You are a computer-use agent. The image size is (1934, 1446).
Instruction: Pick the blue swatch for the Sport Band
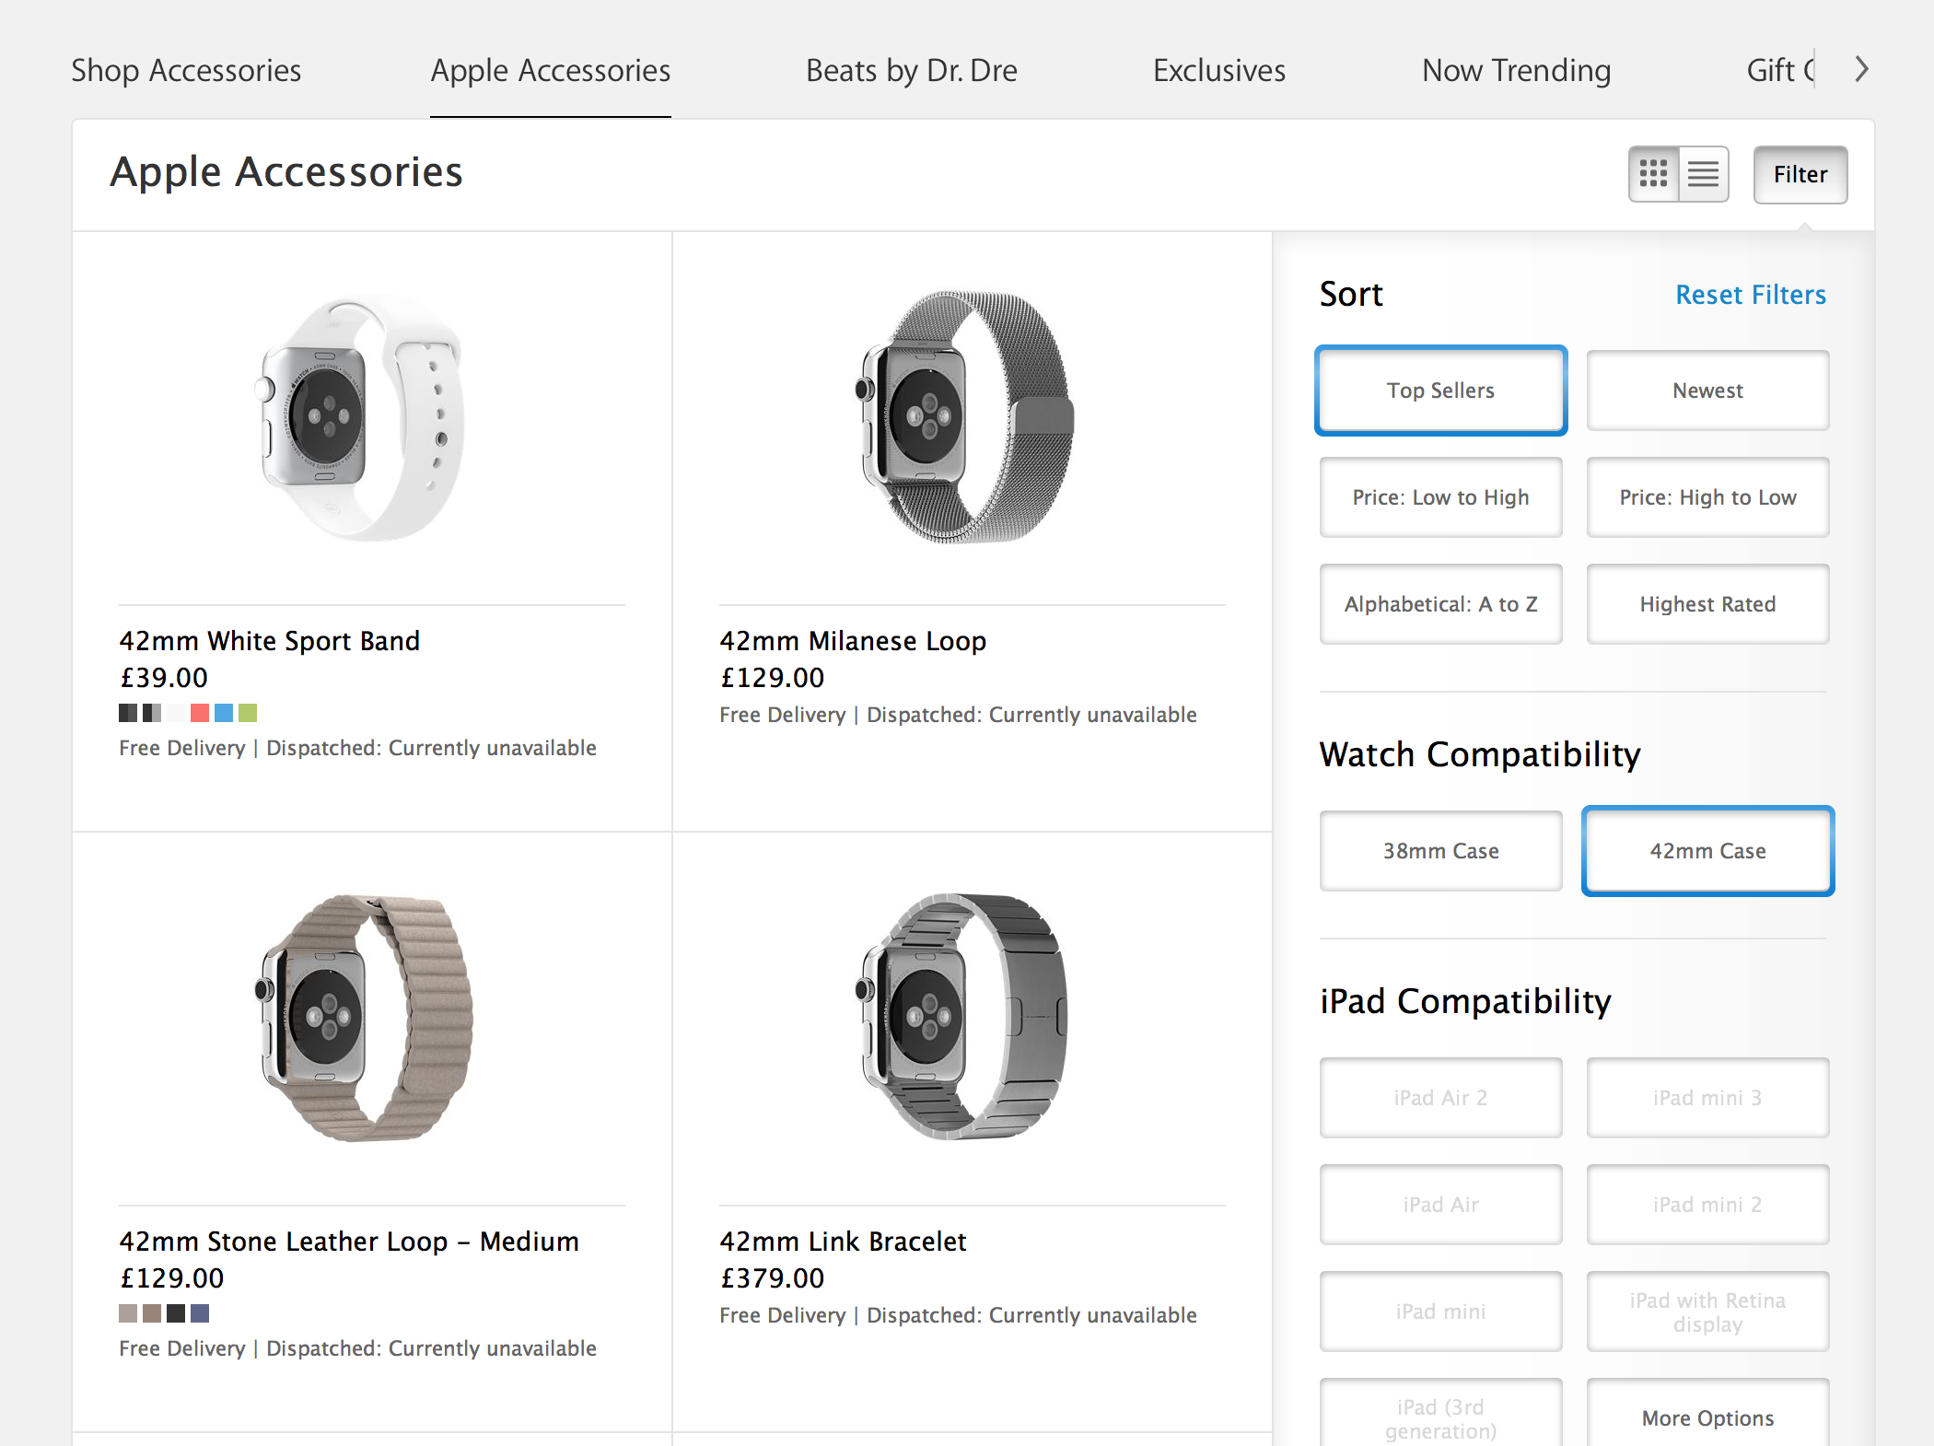[x=224, y=713]
